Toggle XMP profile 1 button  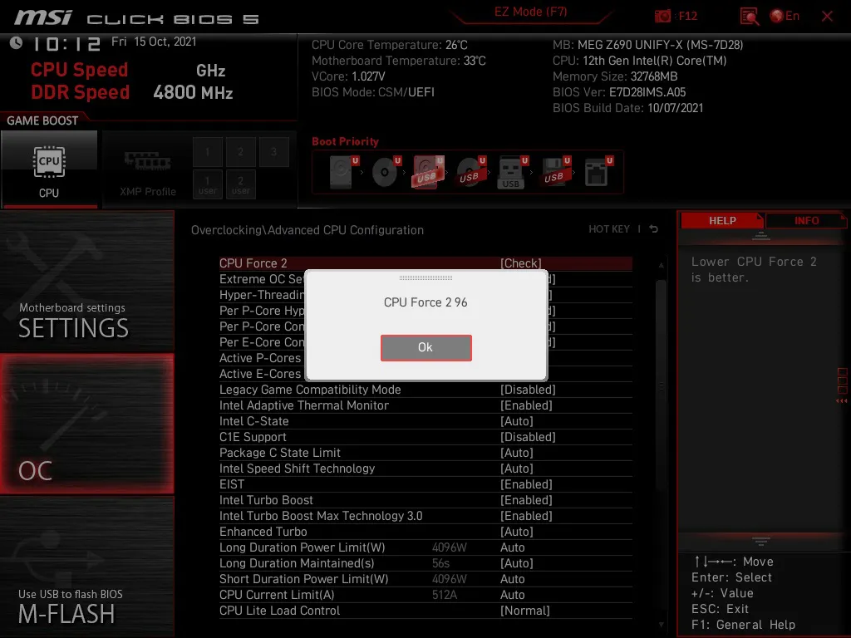(x=207, y=152)
